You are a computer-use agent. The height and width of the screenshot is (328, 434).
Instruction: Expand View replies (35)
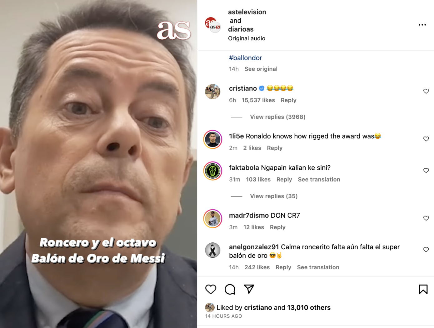[x=274, y=196]
